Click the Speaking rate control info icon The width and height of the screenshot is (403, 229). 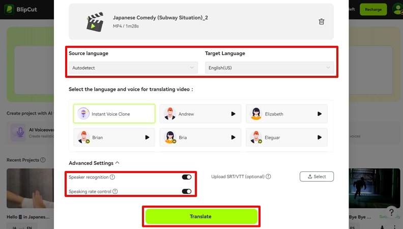point(115,191)
